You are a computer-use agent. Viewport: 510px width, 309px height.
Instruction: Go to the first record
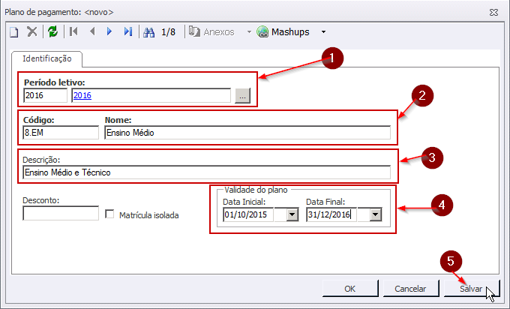73,32
